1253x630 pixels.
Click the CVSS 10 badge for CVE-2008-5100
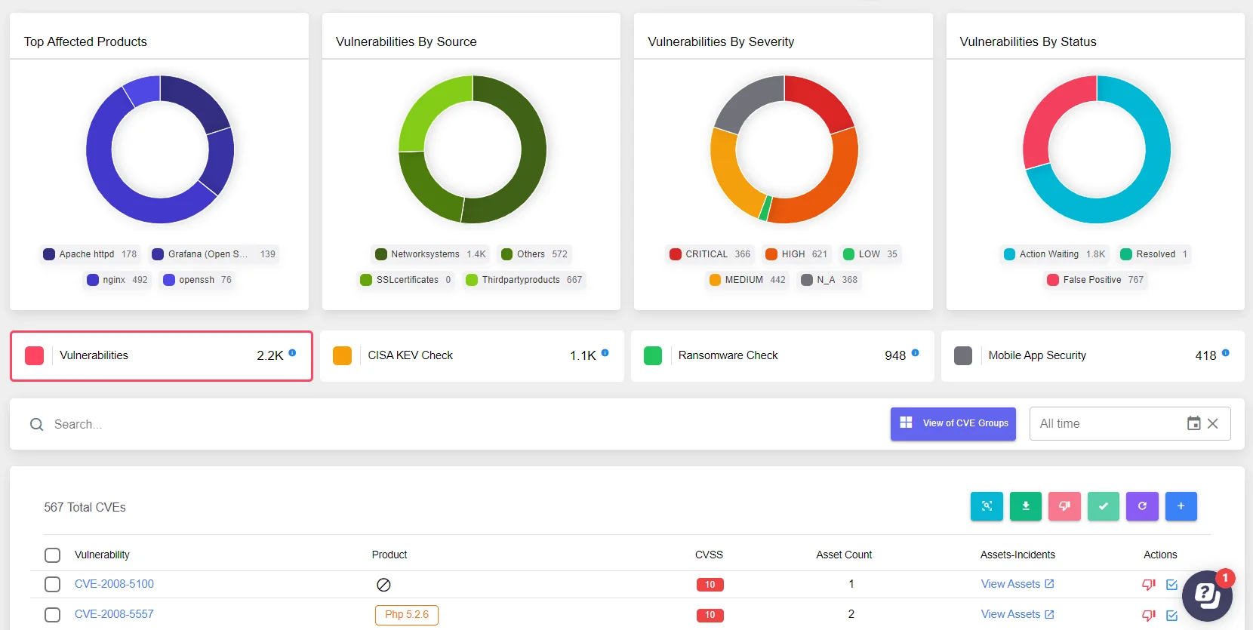[x=710, y=585]
